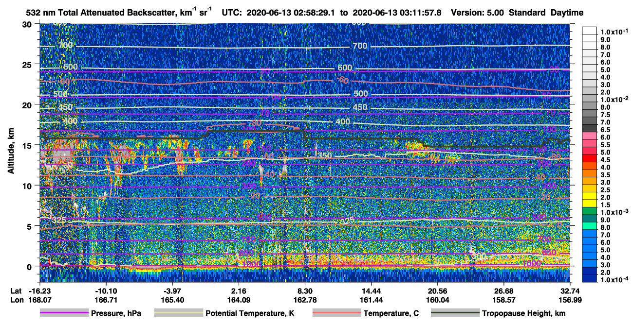
Task: Click longitude value '166.71'
Action: click(106, 299)
